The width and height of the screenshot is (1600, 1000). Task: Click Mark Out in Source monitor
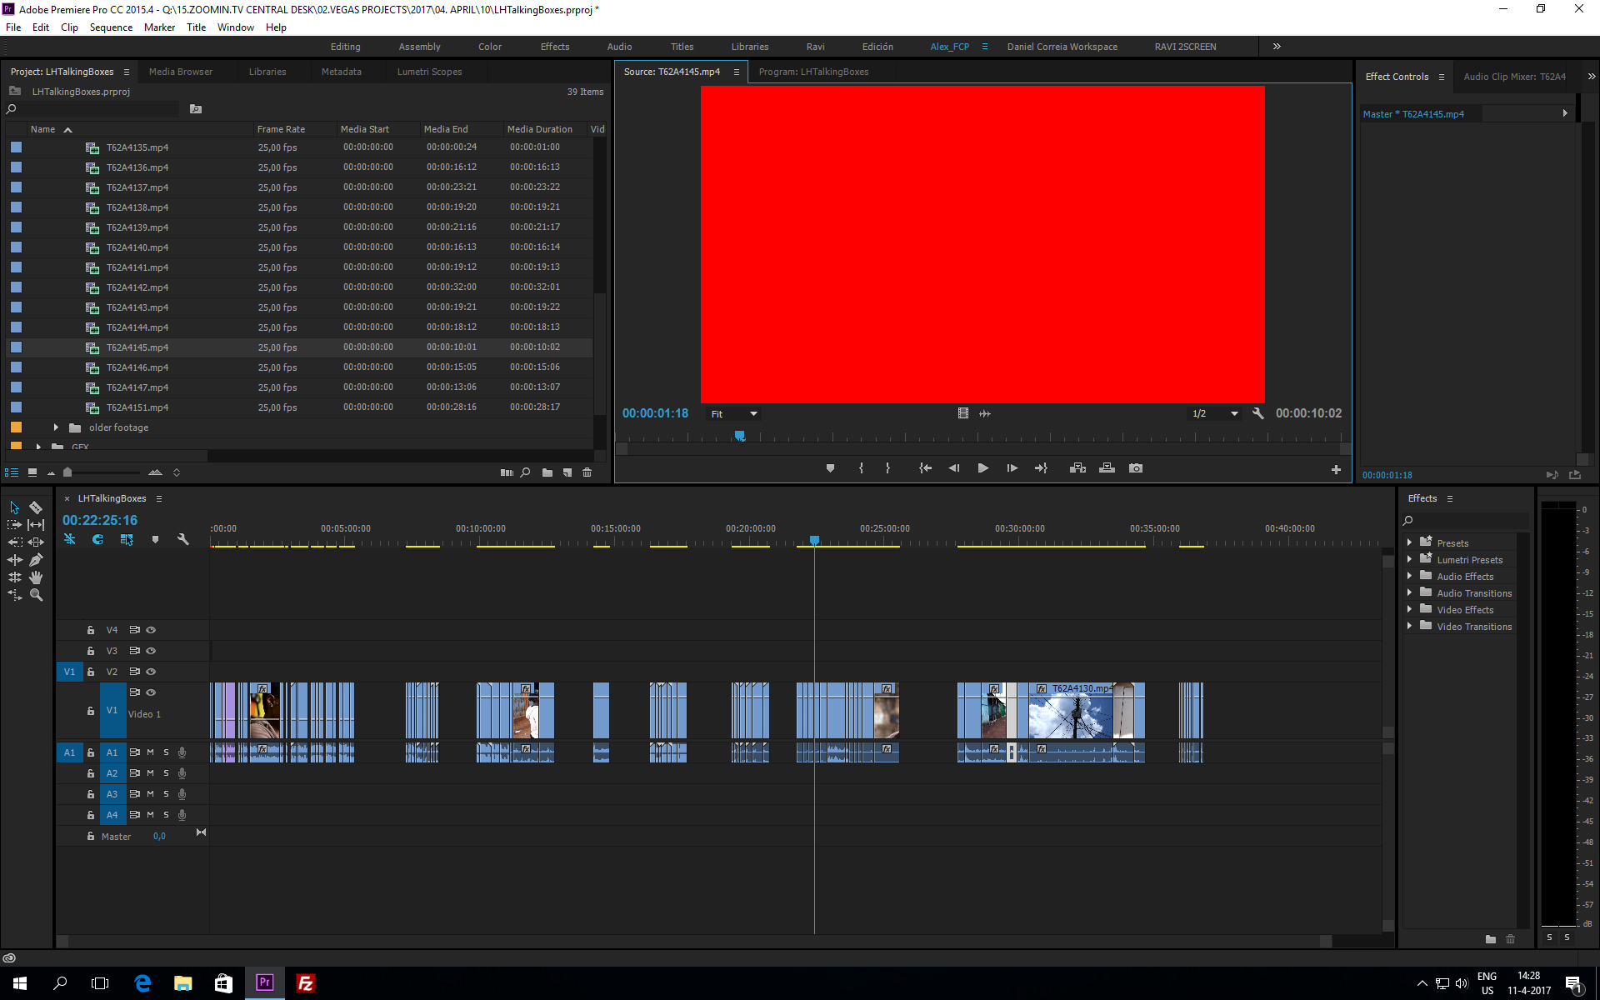pos(887,468)
